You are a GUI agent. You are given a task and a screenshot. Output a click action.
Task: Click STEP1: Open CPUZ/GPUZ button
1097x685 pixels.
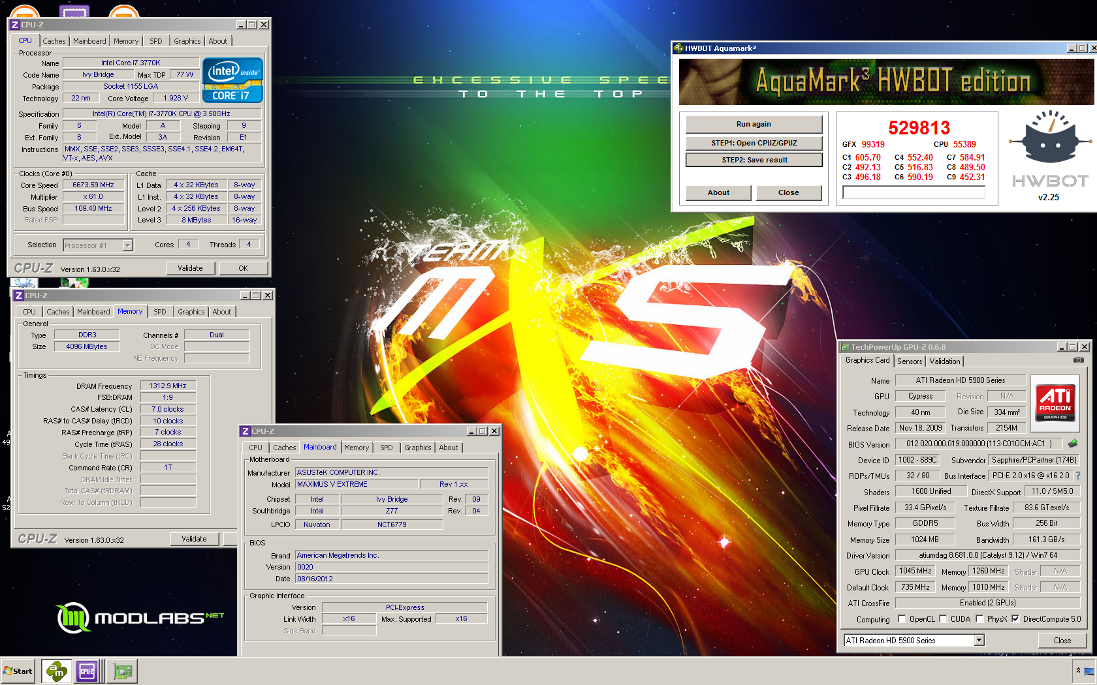click(x=754, y=143)
